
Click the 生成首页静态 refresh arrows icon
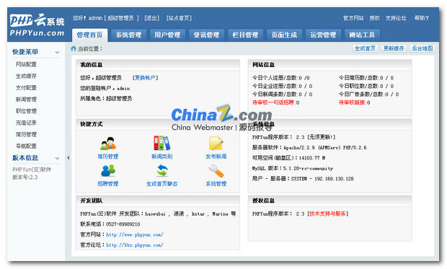click(x=162, y=171)
